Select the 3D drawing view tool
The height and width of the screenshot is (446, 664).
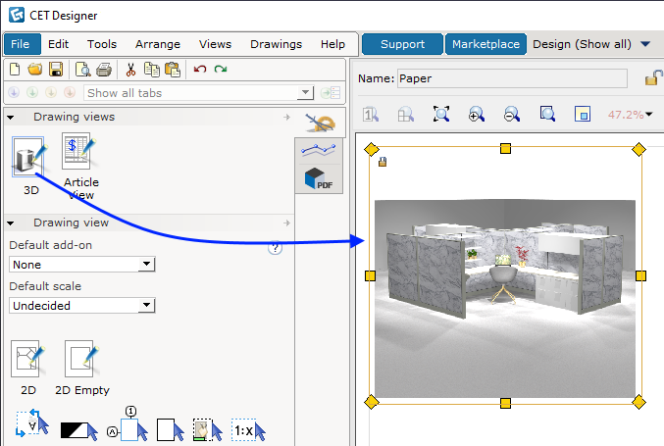28,157
